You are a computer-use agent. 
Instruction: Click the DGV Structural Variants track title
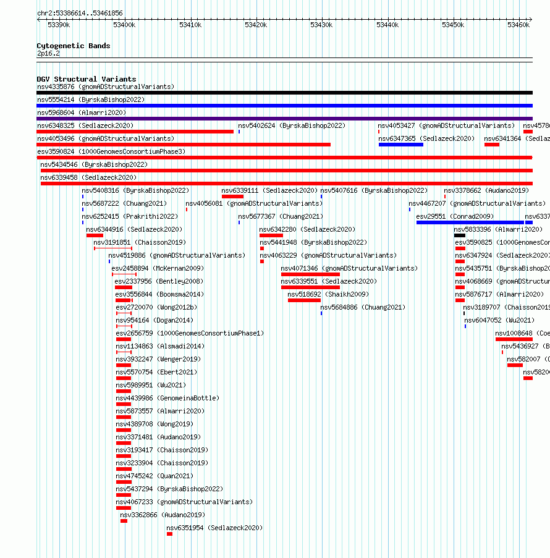87,79
